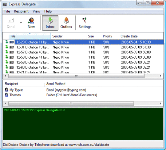Click the green arrow icon of Dictation 40

point(7,52)
